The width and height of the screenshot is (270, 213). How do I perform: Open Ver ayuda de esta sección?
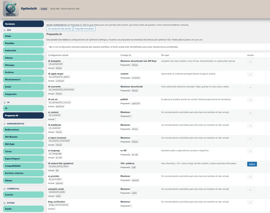(x=60, y=29)
